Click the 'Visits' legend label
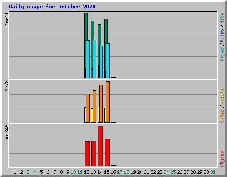Viewport: 227px width, 177px height. point(222,96)
